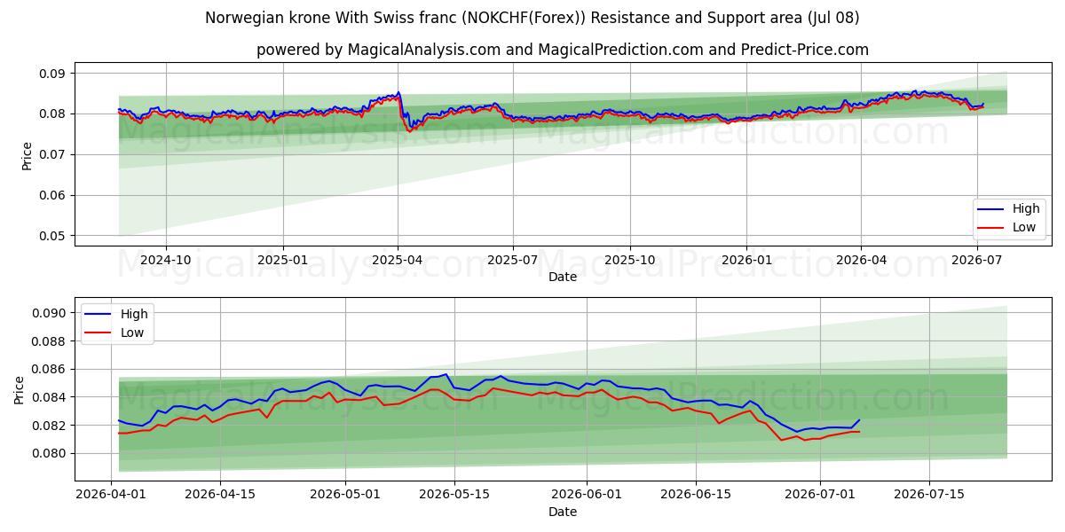Viewport: 1065px width, 532px height.
Task: Click the 0.08 price tick in upper chart
Action: click(53, 113)
